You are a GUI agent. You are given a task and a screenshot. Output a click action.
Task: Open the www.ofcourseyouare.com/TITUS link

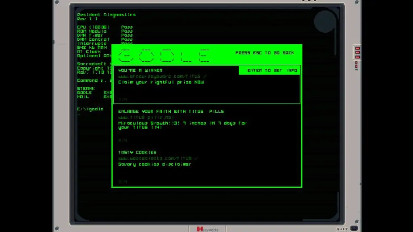click(x=162, y=76)
